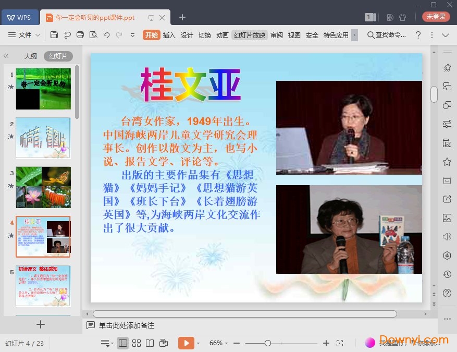The image size is (457, 352).
Task: Open the properties sliders icon in sidebar
Action: tap(447, 124)
